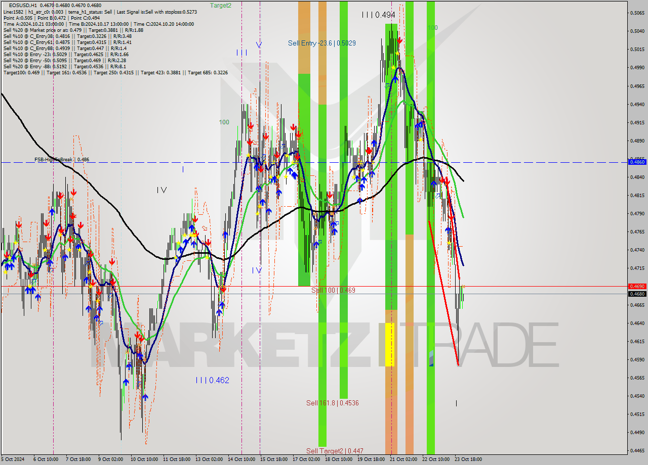The width and height of the screenshot is (648, 465).
Task: Click the 'Sell Target2 | 0.447' label
Action: coord(335,450)
